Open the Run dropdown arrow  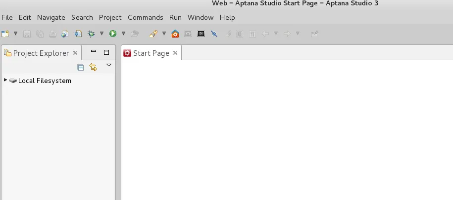pos(123,34)
